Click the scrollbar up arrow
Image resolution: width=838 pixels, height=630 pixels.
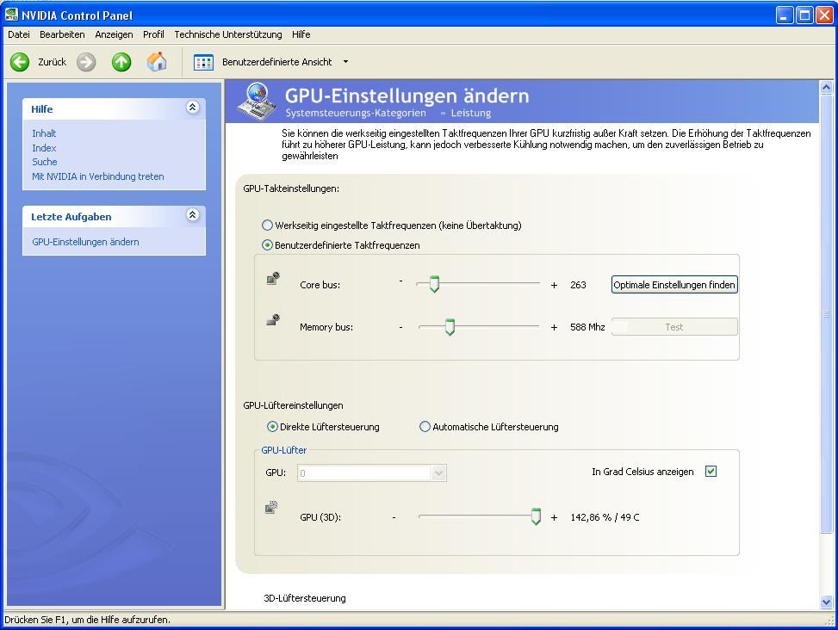tap(826, 88)
